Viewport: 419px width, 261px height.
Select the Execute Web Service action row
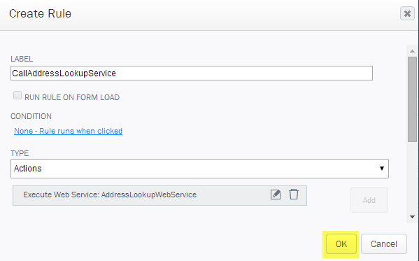pyautogui.click(x=159, y=195)
